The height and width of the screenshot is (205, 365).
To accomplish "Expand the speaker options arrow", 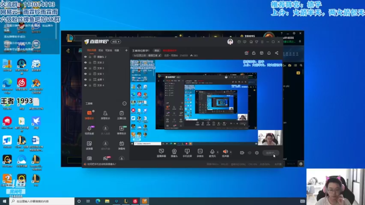I will point(231,152).
